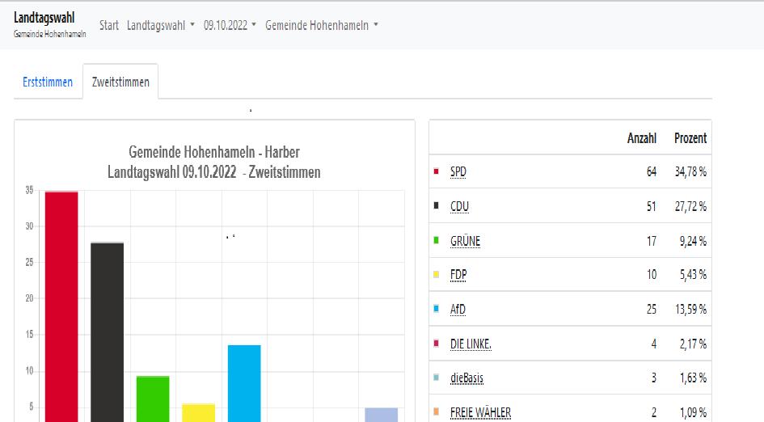Click the DIE LINKE. percentage 2,17 %

(x=693, y=344)
